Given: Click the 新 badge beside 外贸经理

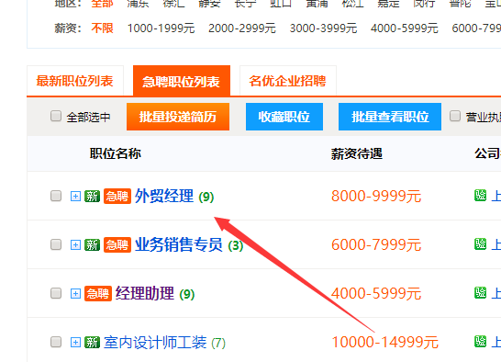Looking at the screenshot, I should (x=92, y=197).
